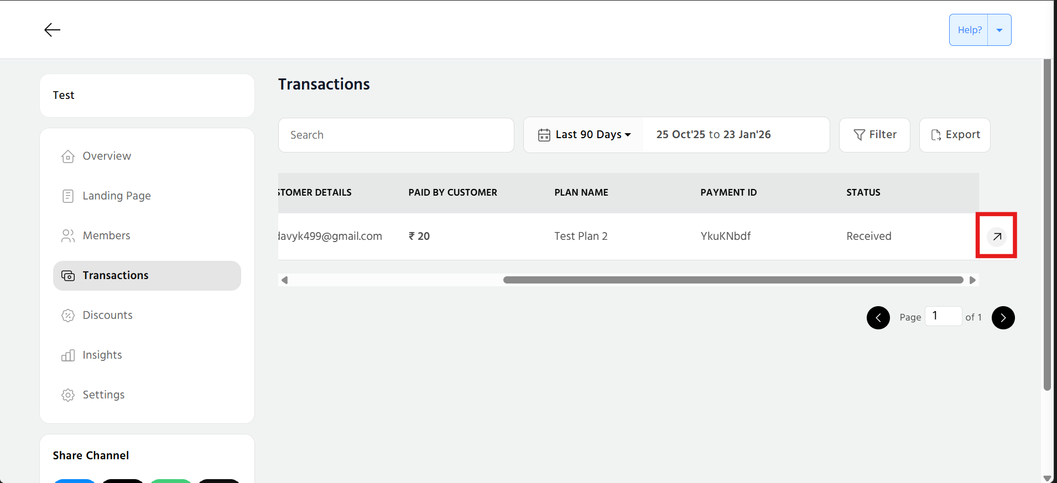Expand the Help dropdown arrow
This screenshot has height=483, width=1057.
[999, 30]
